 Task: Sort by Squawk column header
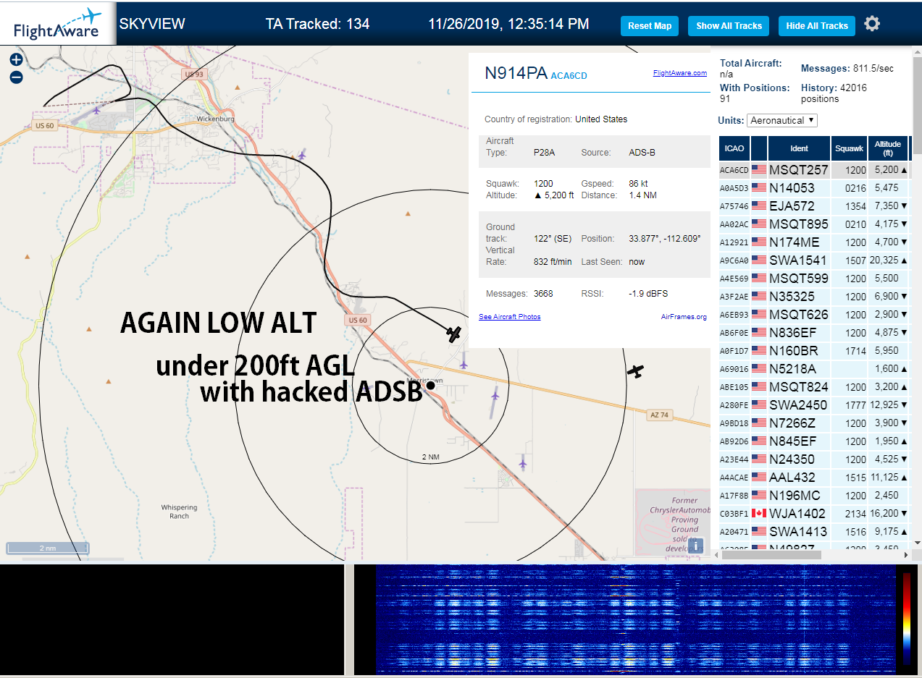click(x=849, y=148)
